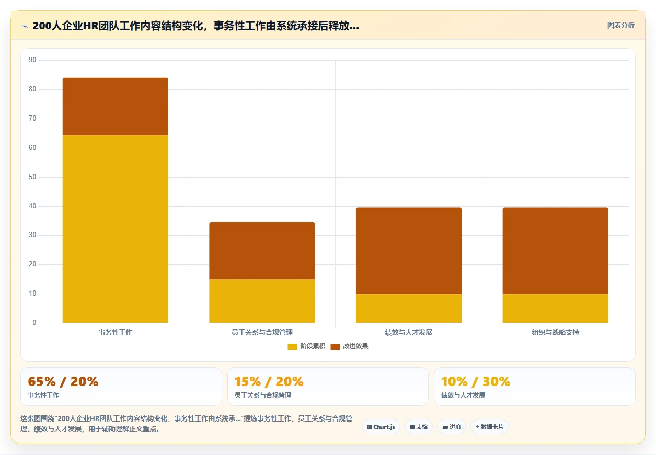Screen dimensions: 656x455
Task: Click the brown segment of 绩效与人才发展 bar
Action: 409,251
